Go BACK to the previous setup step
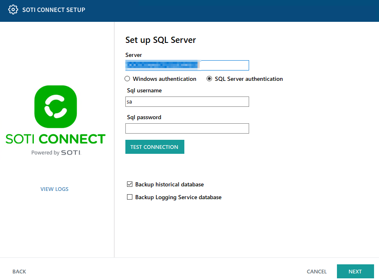Image resolution: width=379 pixels, height=280 pixels. click(19, 271)
